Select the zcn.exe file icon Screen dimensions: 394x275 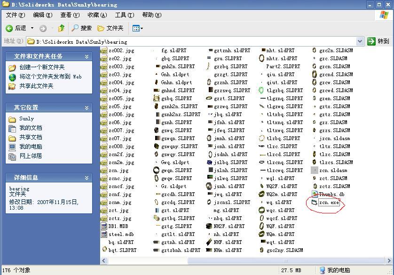314,202
